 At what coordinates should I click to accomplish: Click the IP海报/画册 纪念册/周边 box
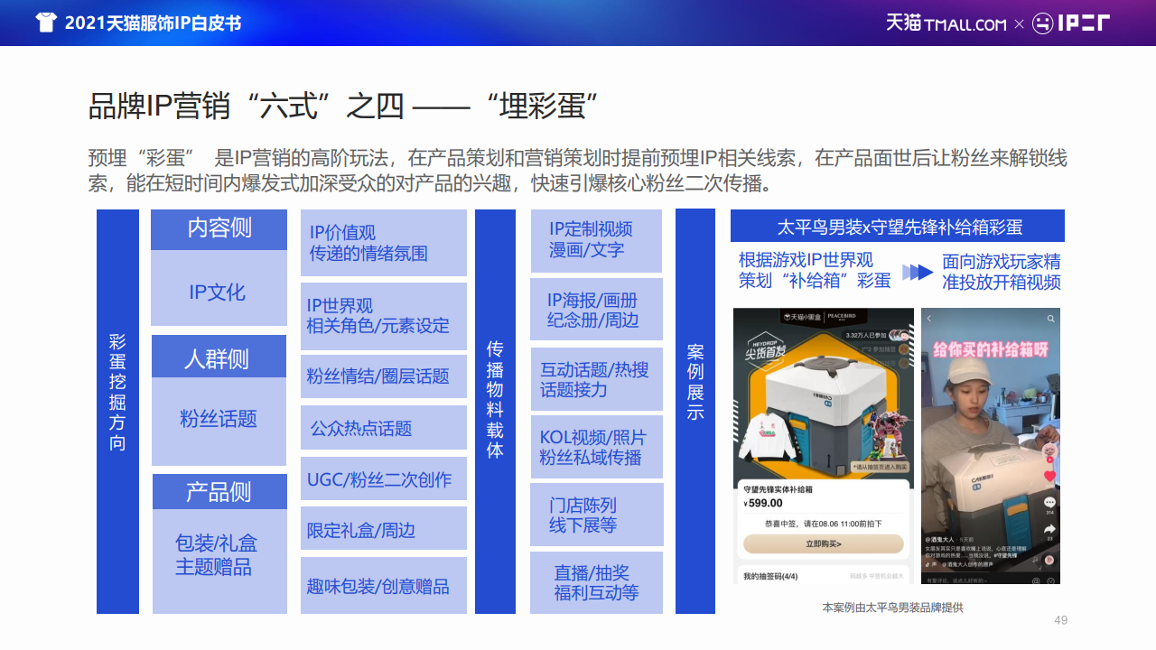[x=596, y=310]
